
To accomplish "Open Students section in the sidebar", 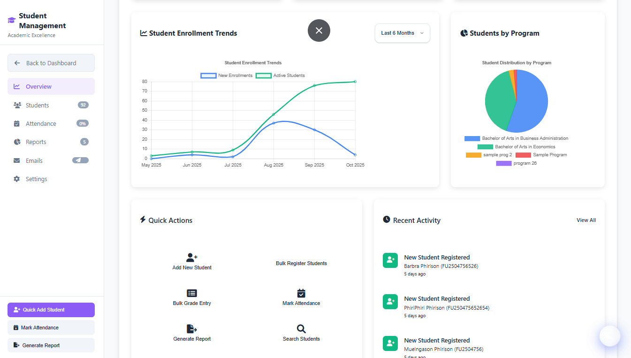I will tap(38, 105).
